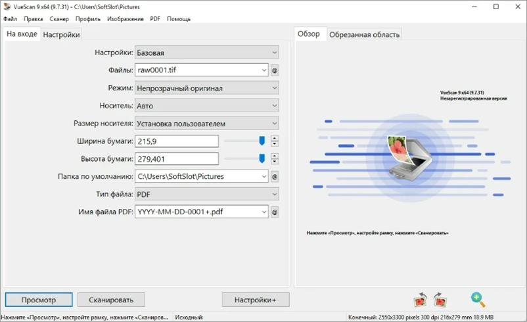Open the Настройки dropdown set to Базовая

click(x=207, y=53)
